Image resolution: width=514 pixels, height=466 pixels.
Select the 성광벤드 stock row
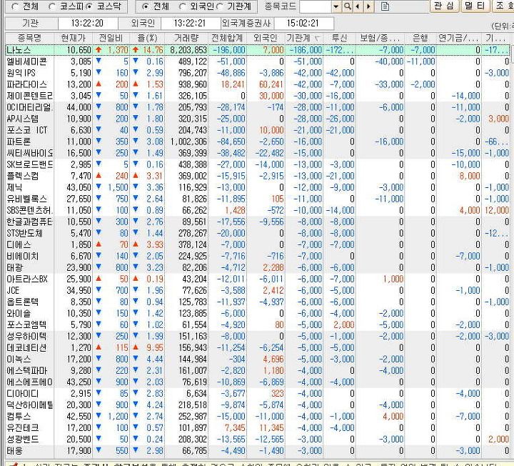click(258, 439)
